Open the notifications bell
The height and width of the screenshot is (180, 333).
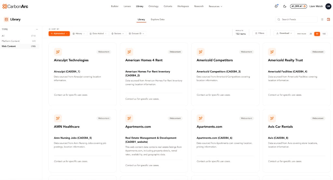pos(276,6)
